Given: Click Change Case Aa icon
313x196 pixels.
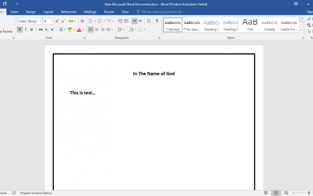Looking at the screenshot, I should (71, 21).
